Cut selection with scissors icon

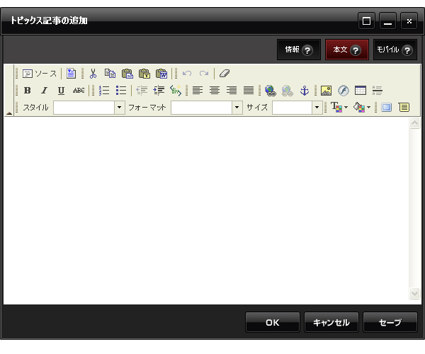pyautogui.click(x=93, y=74)
